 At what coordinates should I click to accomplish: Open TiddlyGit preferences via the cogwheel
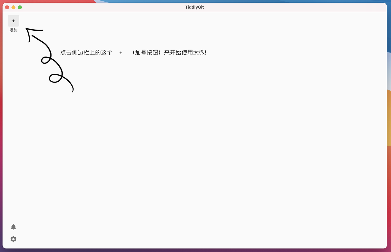(x=13, y=239)
